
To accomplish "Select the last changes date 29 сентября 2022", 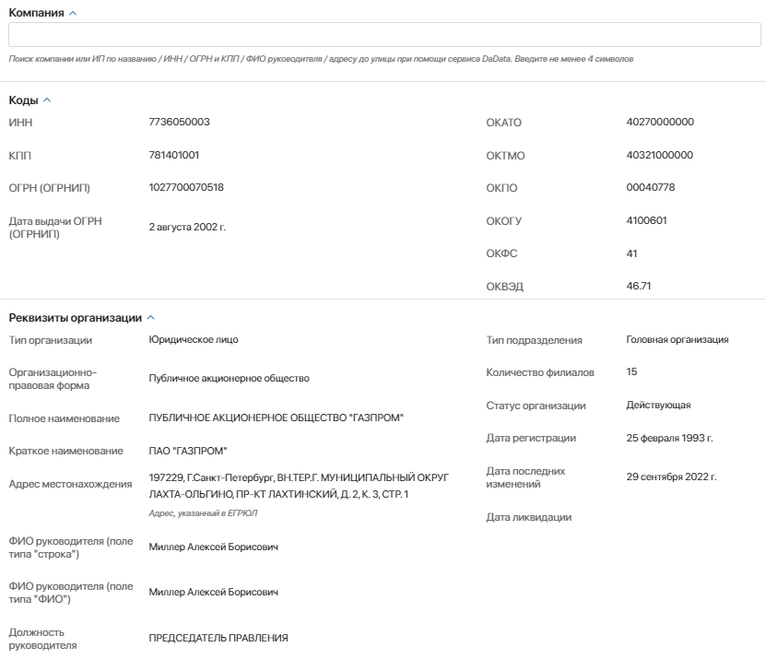I will (671, 477).
